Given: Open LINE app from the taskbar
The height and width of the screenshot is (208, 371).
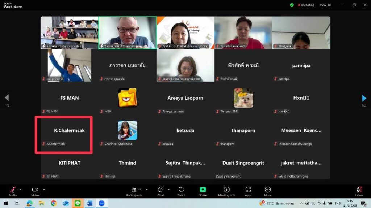Looking at the screenshot, I should [77, 203].
